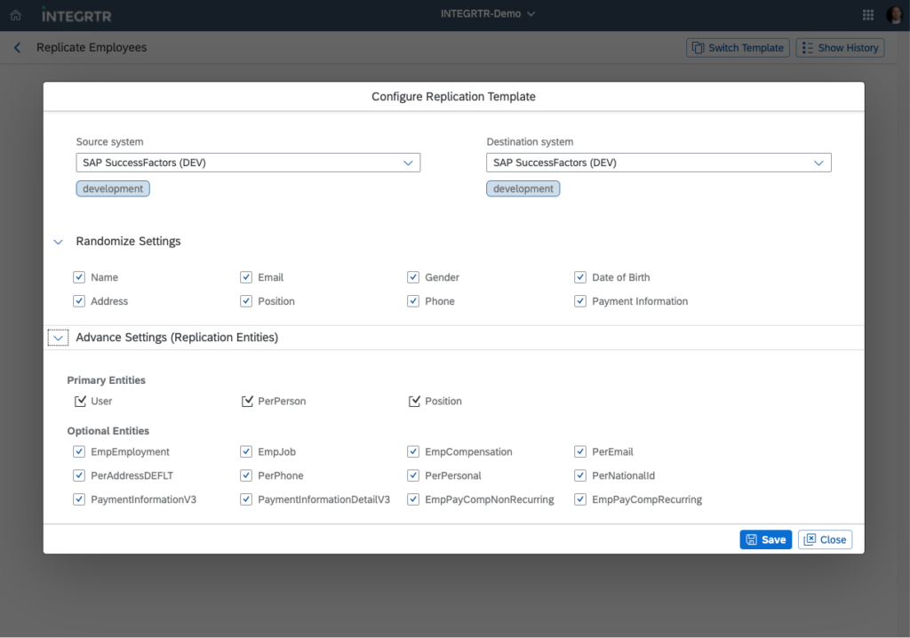
Task: Toggle the Date of Birth checkbox
Action: coord(580,277)
